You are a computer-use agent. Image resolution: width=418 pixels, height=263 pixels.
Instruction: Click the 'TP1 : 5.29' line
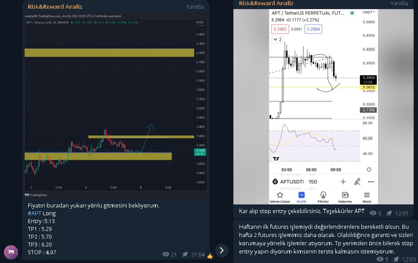40,229
